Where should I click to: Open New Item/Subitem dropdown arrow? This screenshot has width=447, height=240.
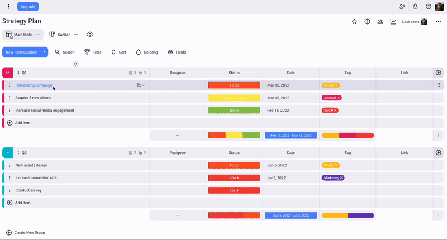[x=44, y=52]
